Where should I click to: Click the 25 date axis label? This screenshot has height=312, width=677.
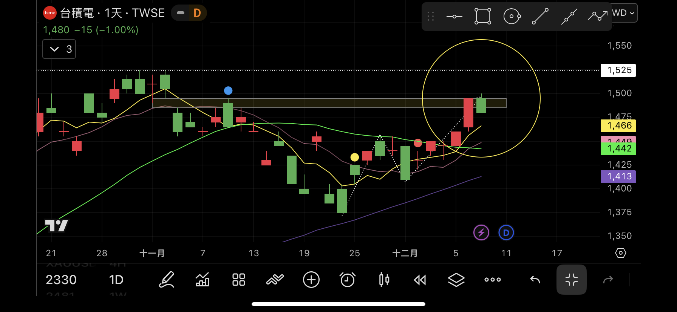[x=355, y=253]
